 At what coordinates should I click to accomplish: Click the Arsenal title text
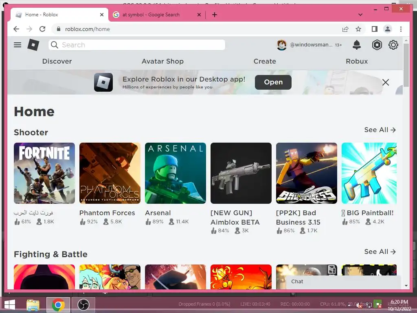click(158, 213)
